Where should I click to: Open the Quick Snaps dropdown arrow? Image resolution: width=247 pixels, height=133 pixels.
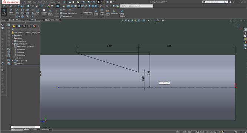point(102,17)
